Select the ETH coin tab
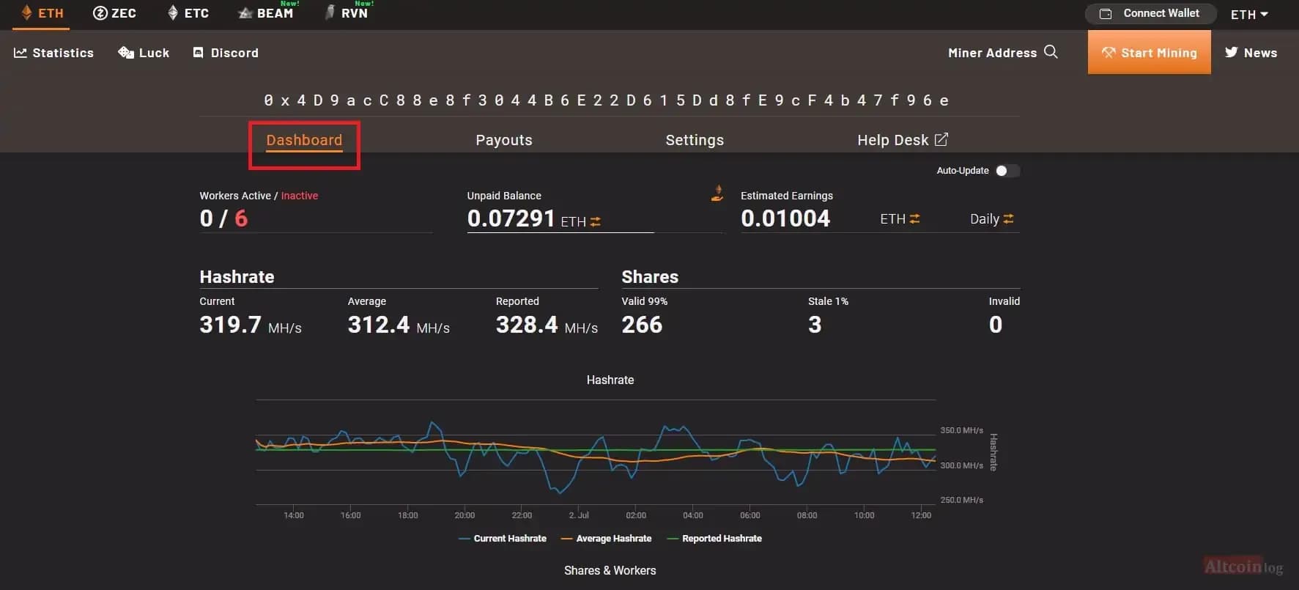1299x590 pixels. coord(42,13)
